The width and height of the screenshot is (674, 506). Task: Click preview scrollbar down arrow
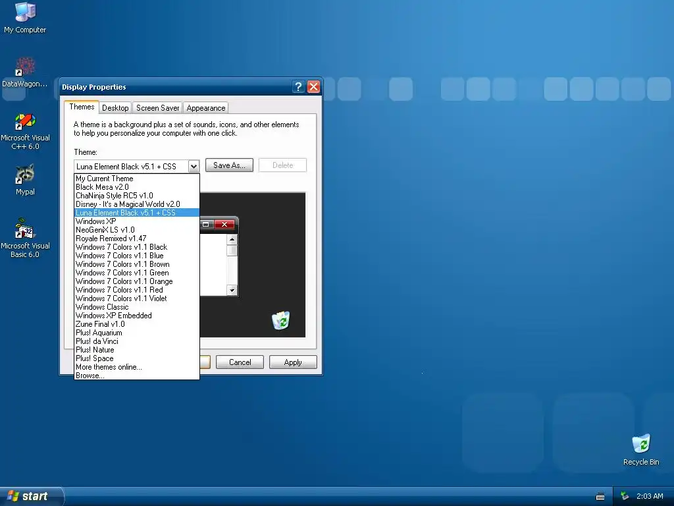coord(232,291)
